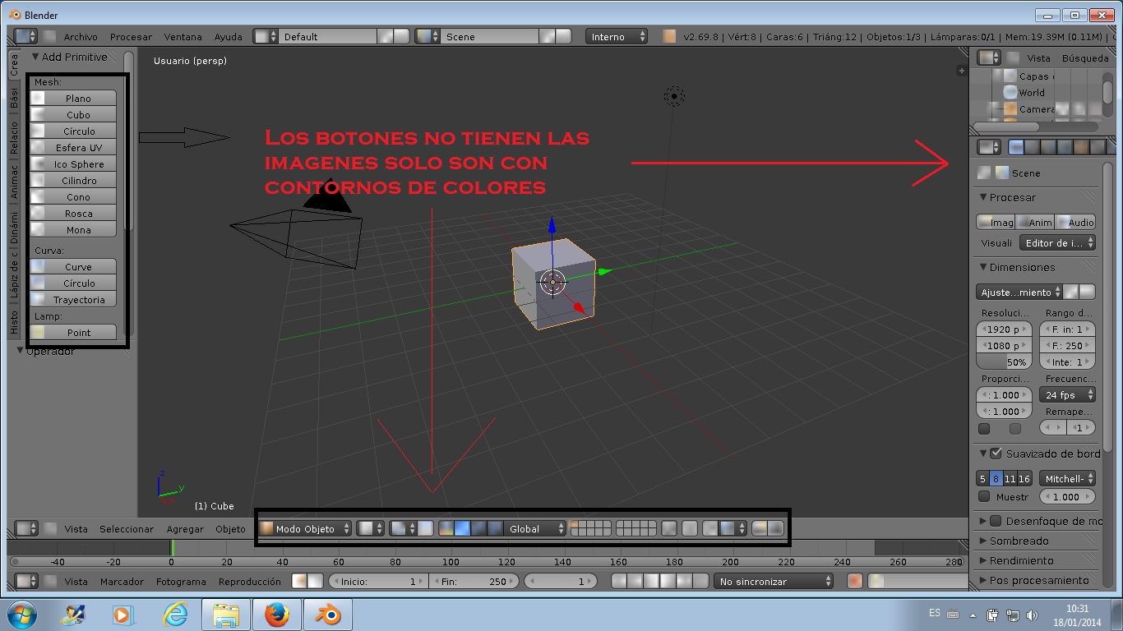Select the translate manipulator in 3D header
1123x631 pixels.
point(462,529)
